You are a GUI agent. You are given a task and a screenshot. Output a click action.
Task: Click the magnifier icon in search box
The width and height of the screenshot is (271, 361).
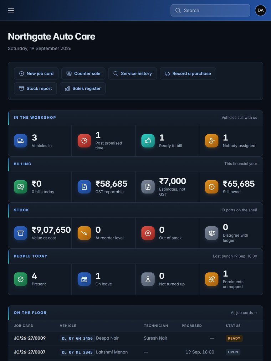coord(178,10)
